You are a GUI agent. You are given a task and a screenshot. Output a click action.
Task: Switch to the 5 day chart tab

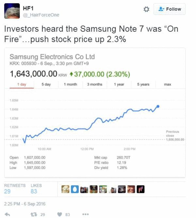(46, 84)
